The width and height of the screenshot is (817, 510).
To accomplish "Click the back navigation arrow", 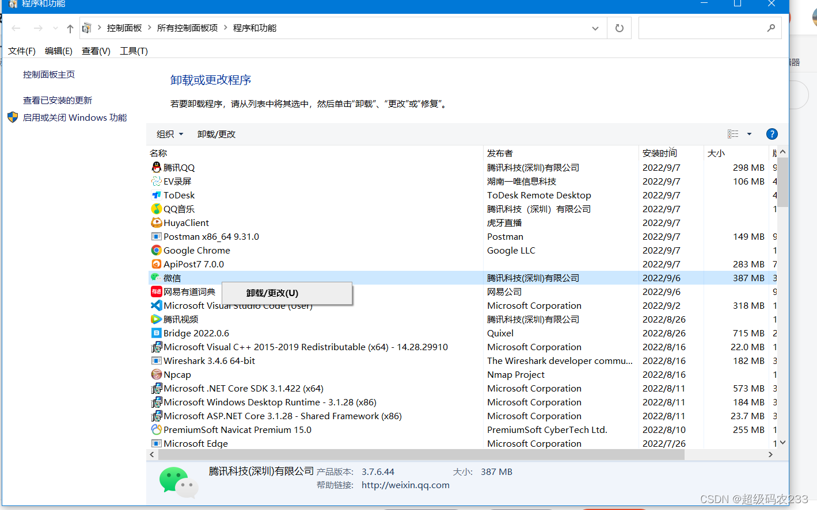I will [16, 28].
